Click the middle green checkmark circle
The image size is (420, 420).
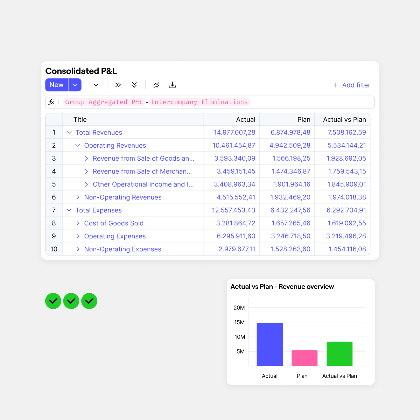(x=71, y=301)
